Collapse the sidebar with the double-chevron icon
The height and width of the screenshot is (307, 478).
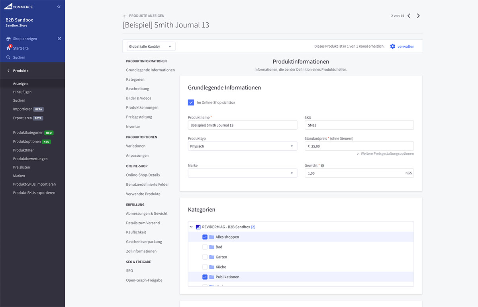tap(59, 6)
